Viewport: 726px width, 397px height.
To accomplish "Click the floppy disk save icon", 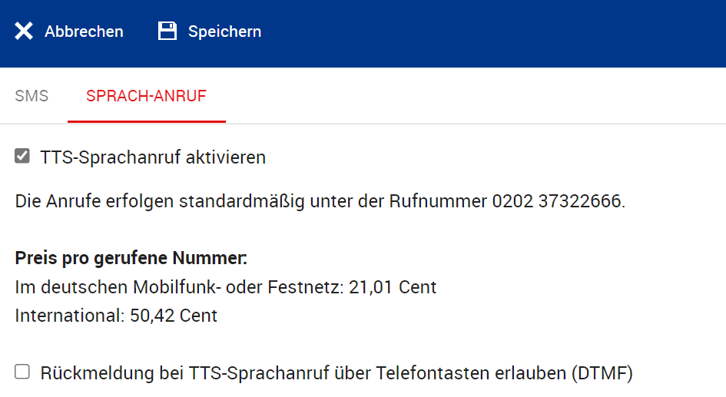I will tap(167, 31).
